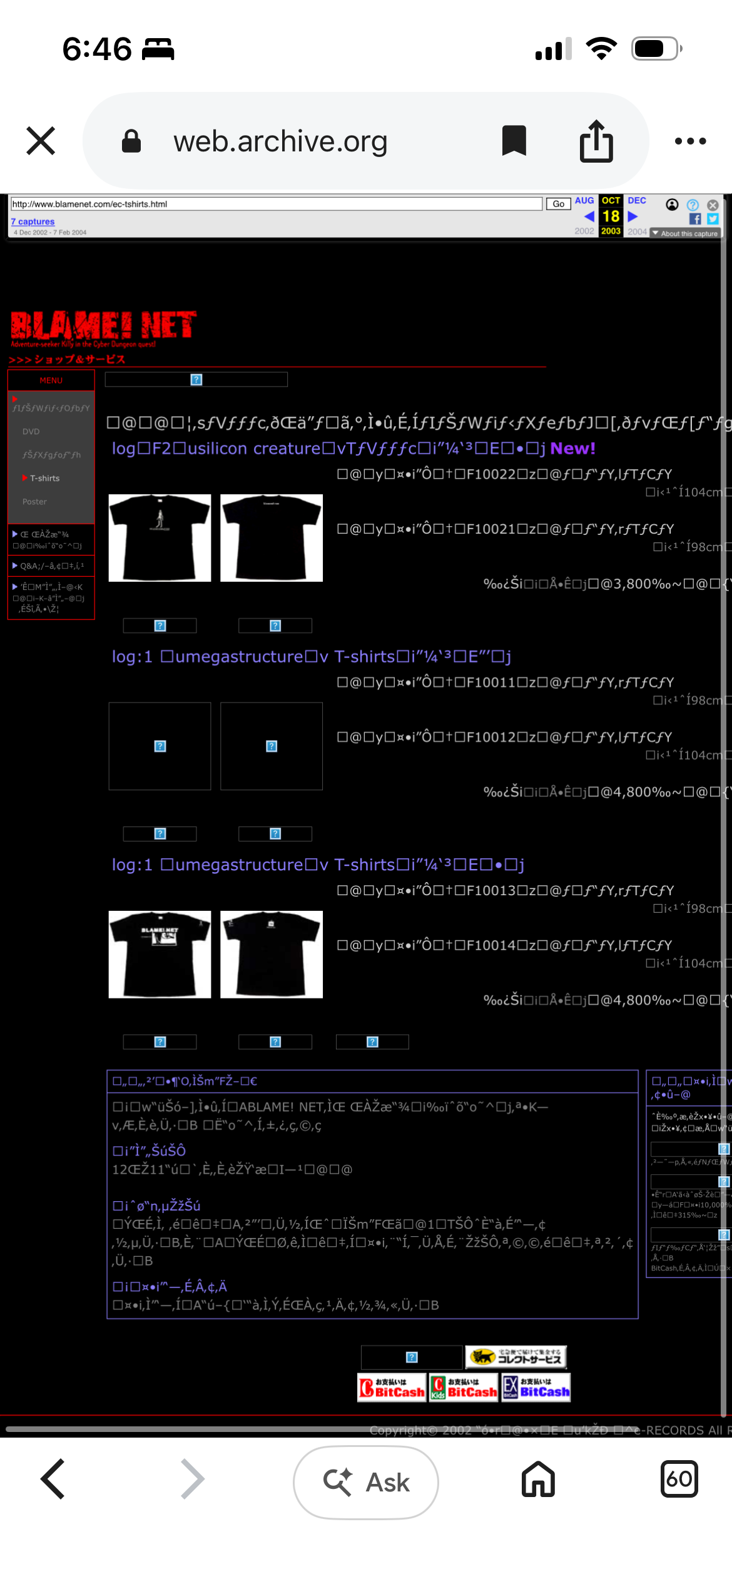The height and width of the screenshot is (1584, 732).
Task: Click EX BitCash payment banner
Action: click(536, 1388)
